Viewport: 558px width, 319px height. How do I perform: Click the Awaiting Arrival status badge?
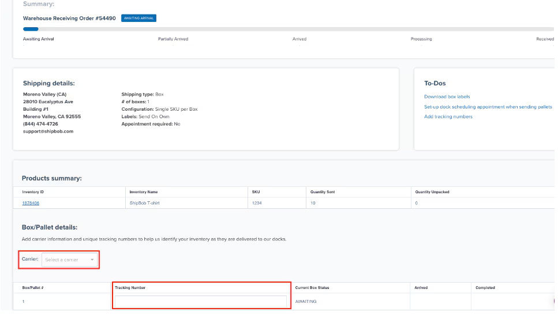coord(139,18)
